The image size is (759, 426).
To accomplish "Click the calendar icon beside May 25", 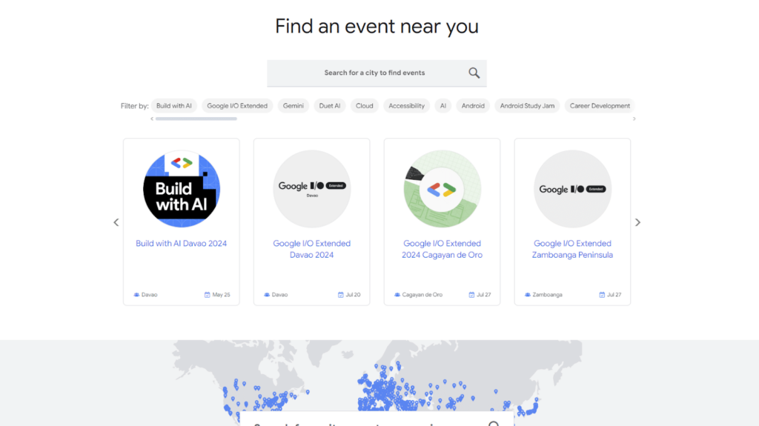I will [208, 294].
